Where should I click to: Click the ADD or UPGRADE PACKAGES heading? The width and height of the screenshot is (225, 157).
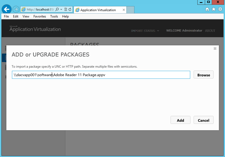[x=50, y=55]
